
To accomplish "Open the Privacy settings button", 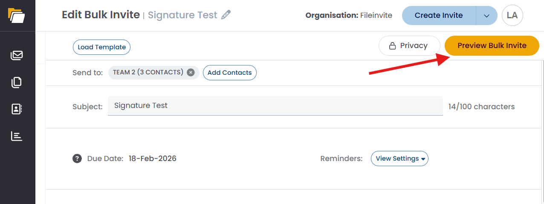I will 409,45.
